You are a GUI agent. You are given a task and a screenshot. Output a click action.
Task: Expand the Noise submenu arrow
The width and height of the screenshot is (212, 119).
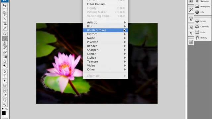click(125, 38)
